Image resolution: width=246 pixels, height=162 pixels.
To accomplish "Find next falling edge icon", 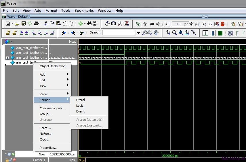I will pyautogui.click(x=40, y=33).
